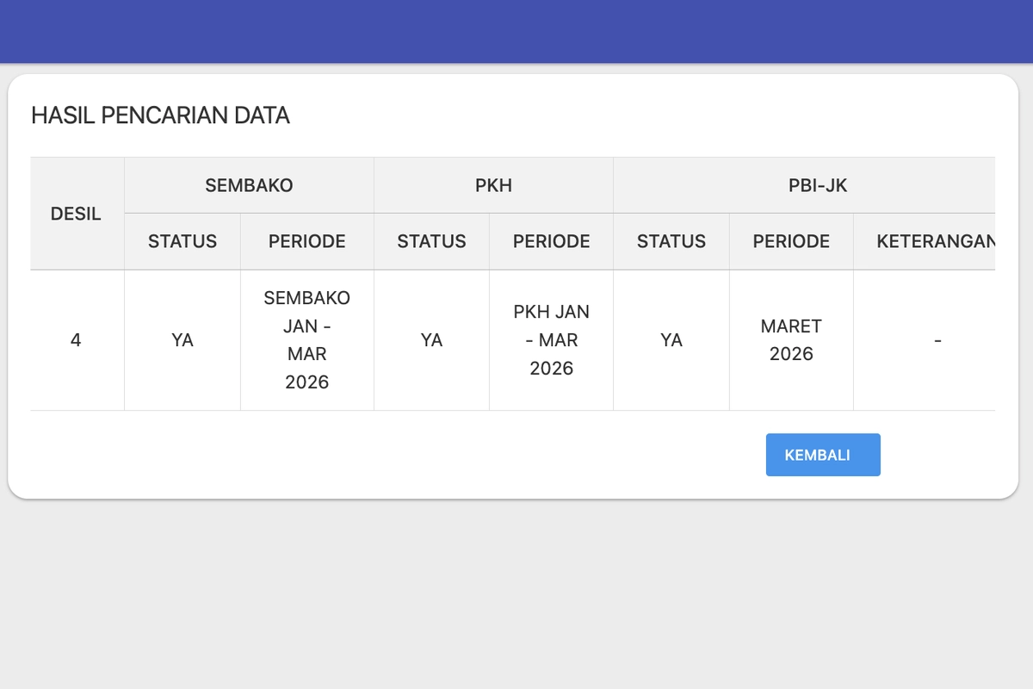Select the desil value 4 cell
1033x689 pixels.
click(x=77, y=340)
